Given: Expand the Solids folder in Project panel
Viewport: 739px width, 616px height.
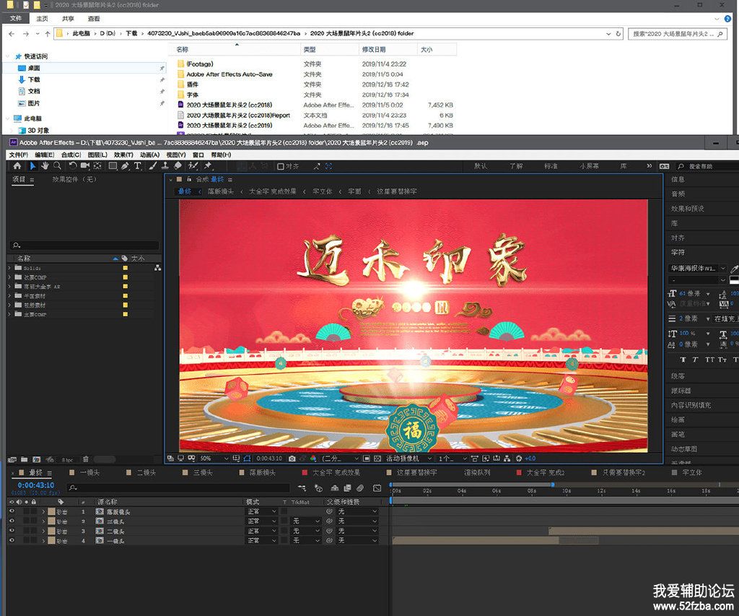Looking at the screenshot, I should click(9, 268).
